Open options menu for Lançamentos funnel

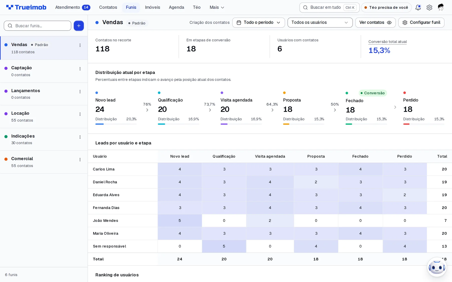point(80,91)
